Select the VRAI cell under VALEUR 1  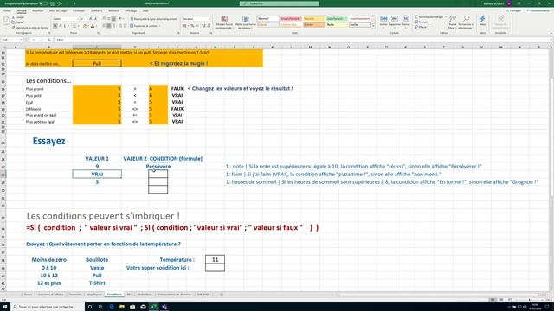point(97,175)
